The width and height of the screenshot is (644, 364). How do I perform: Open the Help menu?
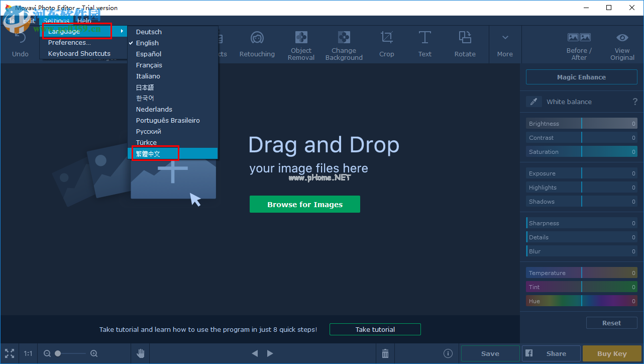click(84, 21)
